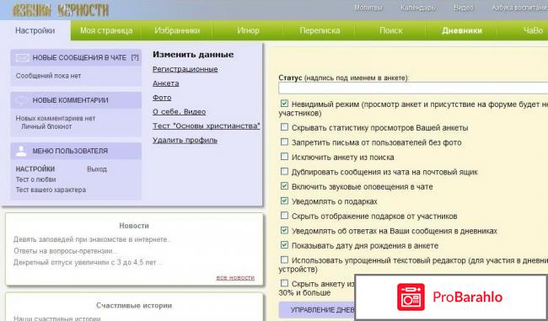Click the Изменить данные heading

193,55
